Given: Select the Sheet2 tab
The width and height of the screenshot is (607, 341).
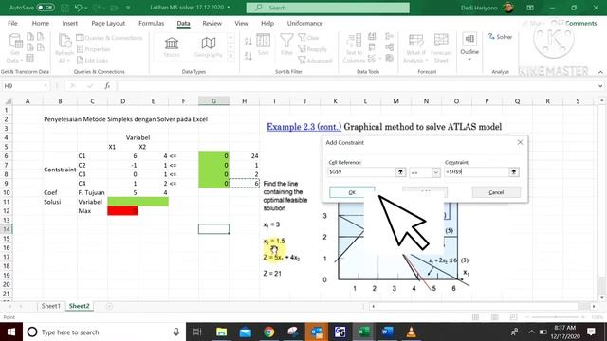Looking at the screenshot, I should pyautogui.click(x=79, y=306).
